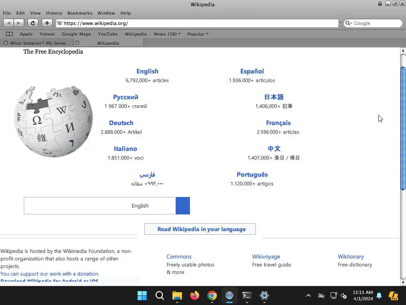Viewport: 406px width, 305px height.
Task: Focus the Wikipedia search input field
Action: coord(99,206)
